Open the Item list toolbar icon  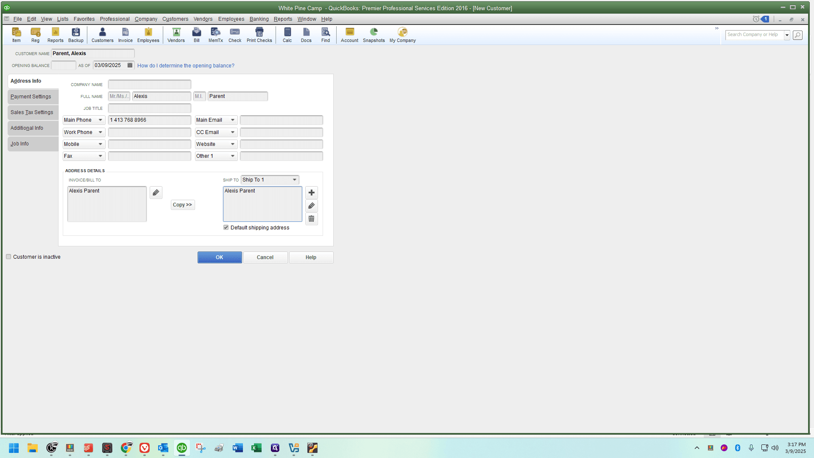coord(17,35)
